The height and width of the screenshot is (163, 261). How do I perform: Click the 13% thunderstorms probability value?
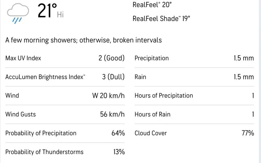pyautogui.click(x=119, y=152)
